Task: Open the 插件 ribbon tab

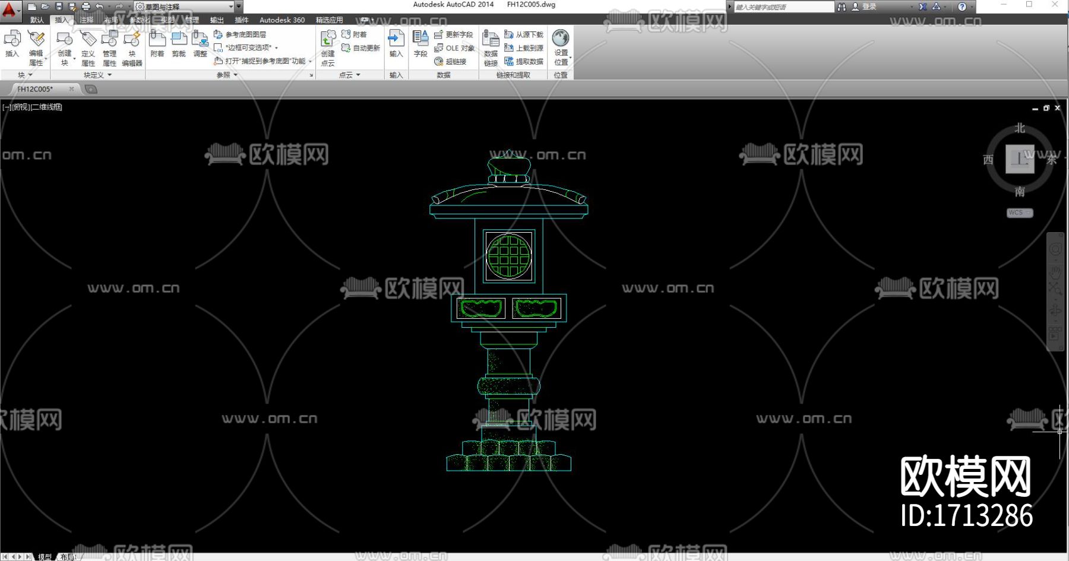Action: (241, 20)
